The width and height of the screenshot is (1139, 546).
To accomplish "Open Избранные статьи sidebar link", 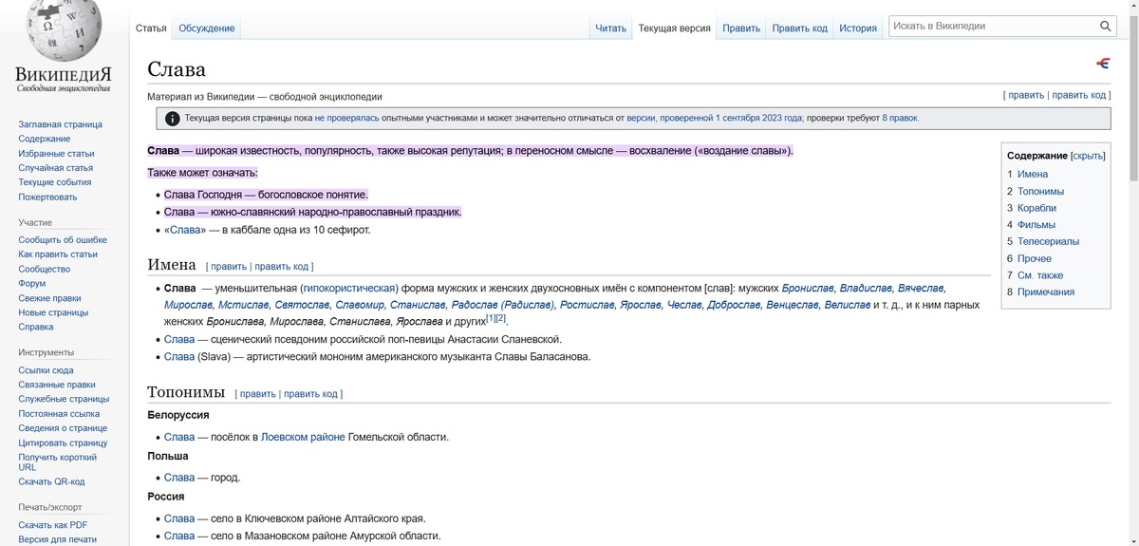I will 56,153.
